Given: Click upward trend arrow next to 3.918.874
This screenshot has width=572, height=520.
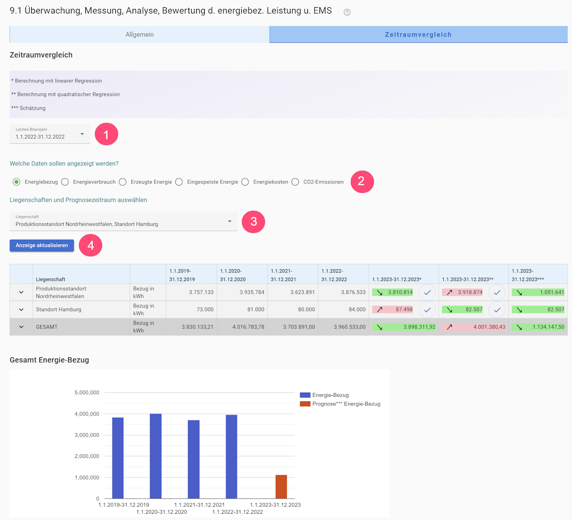Looking at the screenshot, I should coord(450,292).
